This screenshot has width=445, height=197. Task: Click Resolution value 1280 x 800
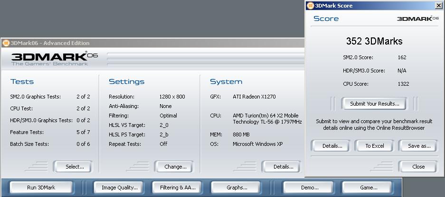coord(172,97)
